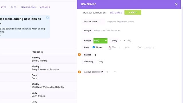Select the Daily, 4 times row
183x103 pixels.
[x=38, y=94]
